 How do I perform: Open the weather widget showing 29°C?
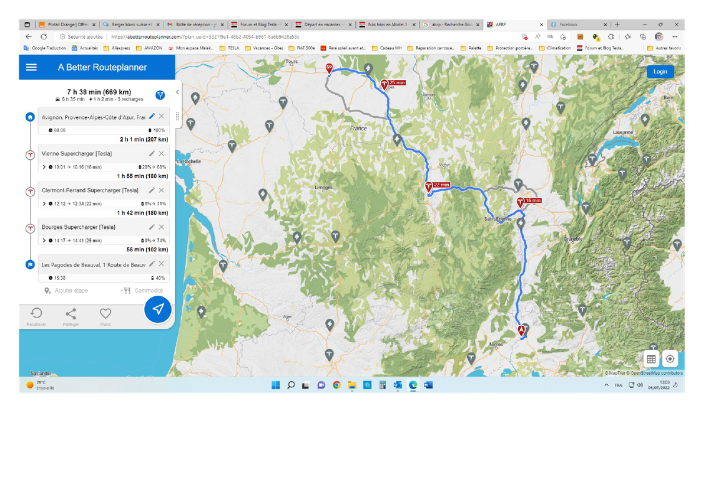(40, 385)
